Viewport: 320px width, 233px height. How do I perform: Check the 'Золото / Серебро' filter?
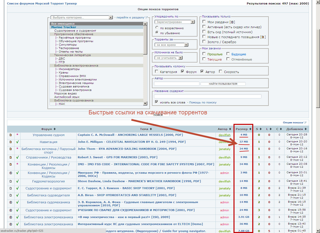(204, 42)
